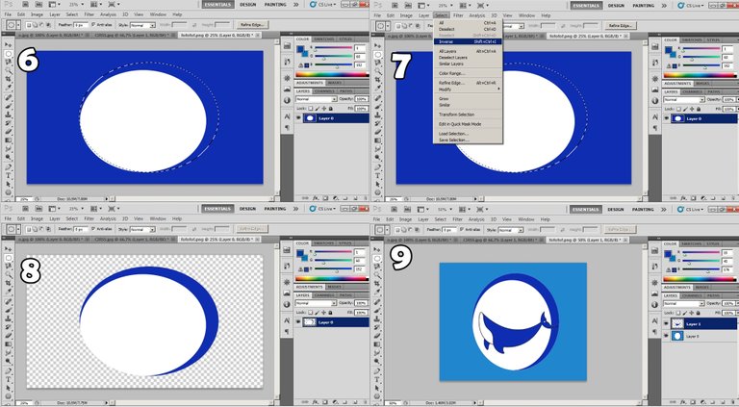Toggle Anti-alias checkbox in screenshot 6
The width and height of the screenshot is (739, 407).
pyautogui.click(x=93, y=24)
